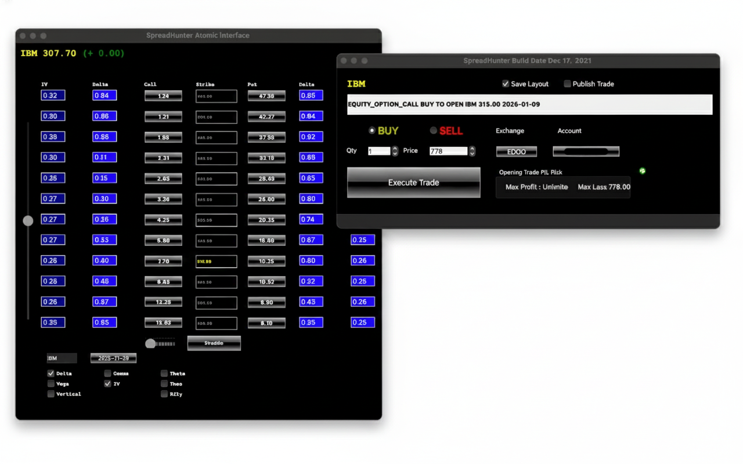743x464 pixels.
Task: Click the put price button 10.25
Action: [x=266, y=261]
